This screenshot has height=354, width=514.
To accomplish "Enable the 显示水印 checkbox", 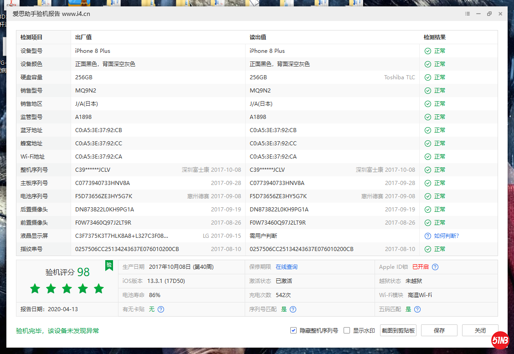I will (347, 330).
